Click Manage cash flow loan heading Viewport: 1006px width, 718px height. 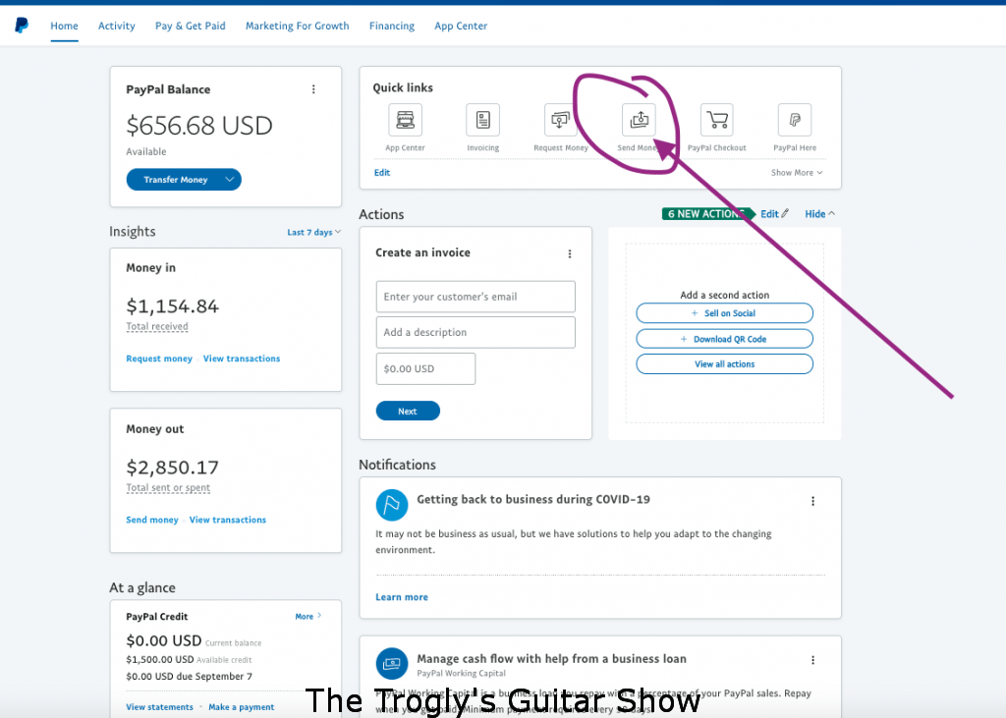[552, 658]
